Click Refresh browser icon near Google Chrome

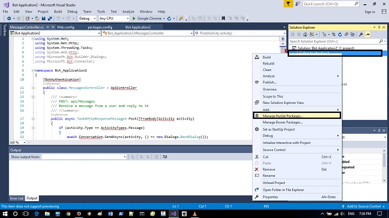169,19
